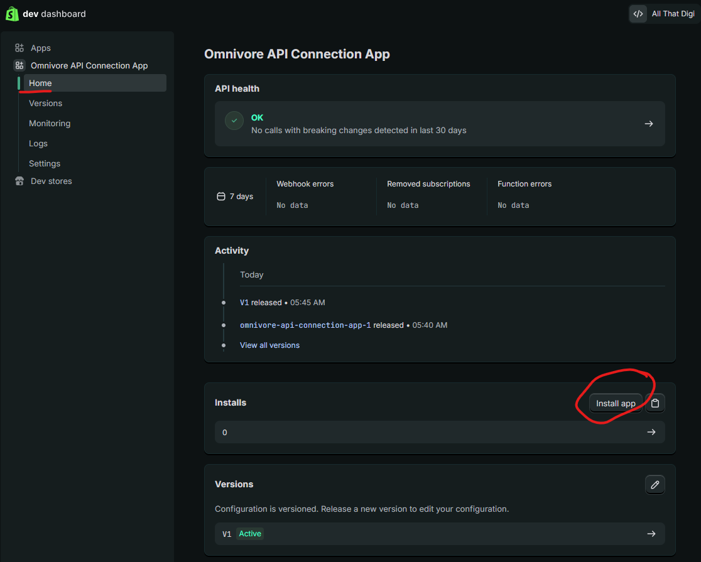This screenshot has width=701, height=562.
Task: Click No data under Webhook errors
Action: (292, 205)
